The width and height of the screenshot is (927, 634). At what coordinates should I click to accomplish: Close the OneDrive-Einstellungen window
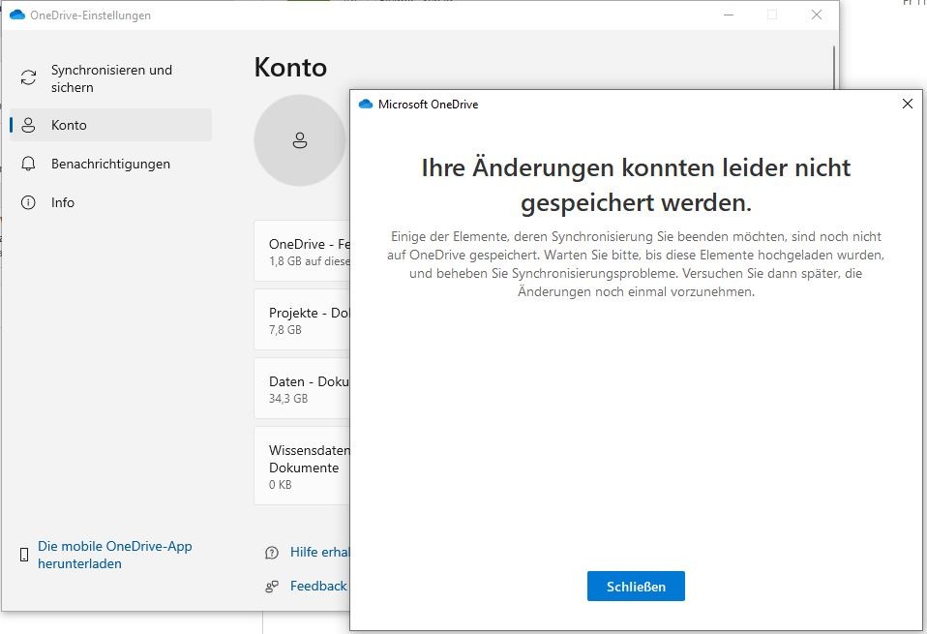click(x=817, y=15)
